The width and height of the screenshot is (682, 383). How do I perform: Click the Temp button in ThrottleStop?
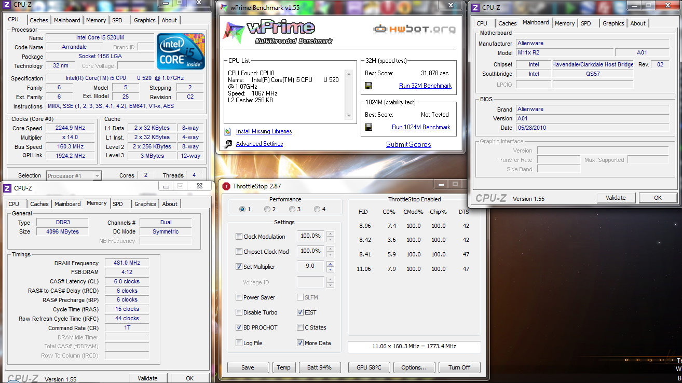[x=283, y=367]
